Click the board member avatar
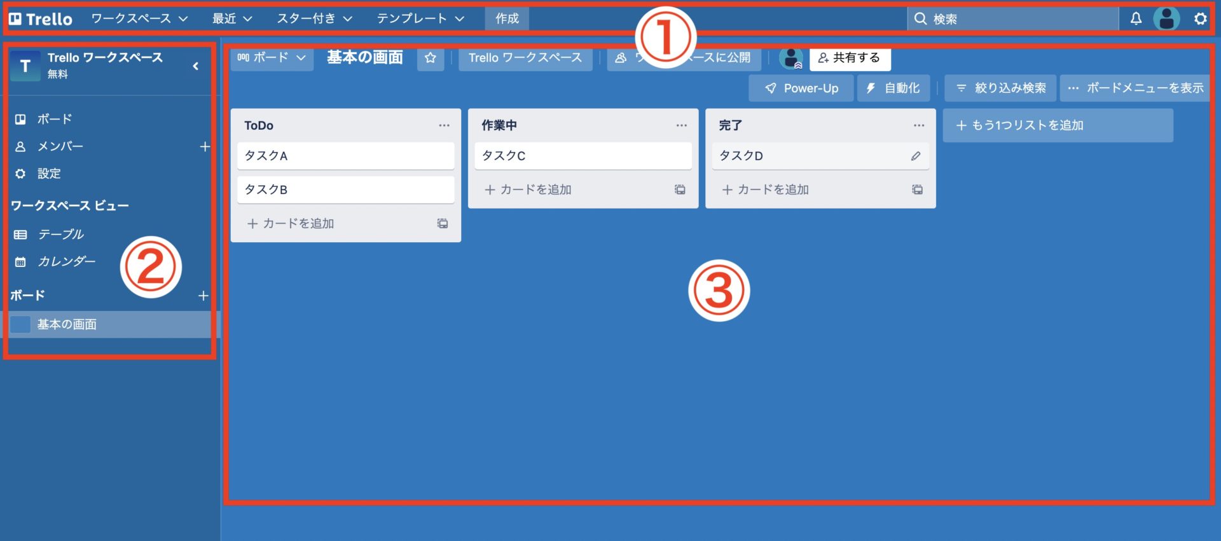 pyautogui.click(x=790, y=58)
